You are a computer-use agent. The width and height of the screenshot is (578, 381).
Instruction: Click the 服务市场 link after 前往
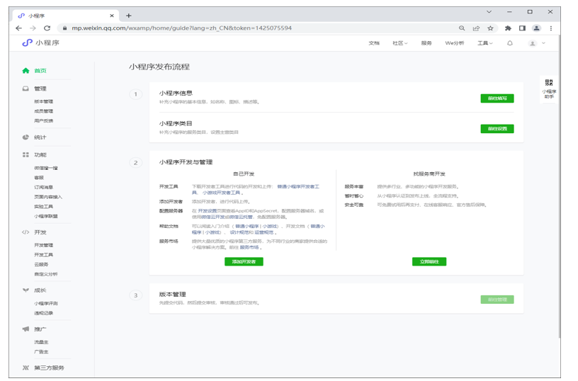pyautogui.click(x=249, y=247)
